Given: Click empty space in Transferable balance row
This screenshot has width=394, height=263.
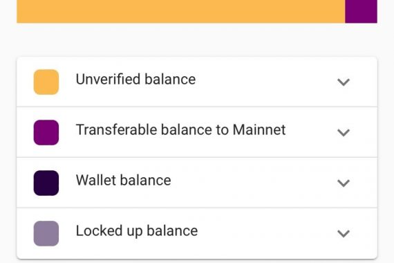Looking at the screenshot, I should (x=312, y=132).
